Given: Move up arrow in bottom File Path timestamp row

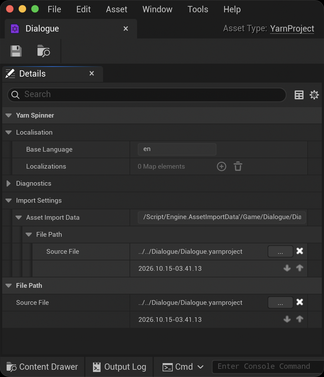Looking at the screenshot, I should point(300,319).
